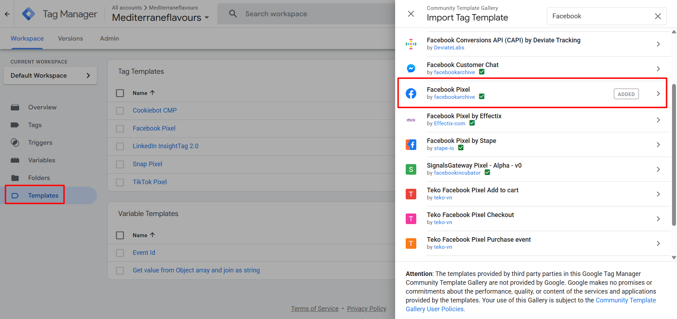Clear the Facebook search text

[658, 16]
